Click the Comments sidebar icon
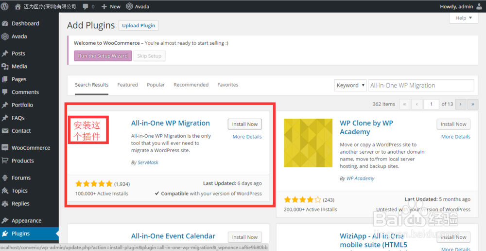 coord(5,92)
